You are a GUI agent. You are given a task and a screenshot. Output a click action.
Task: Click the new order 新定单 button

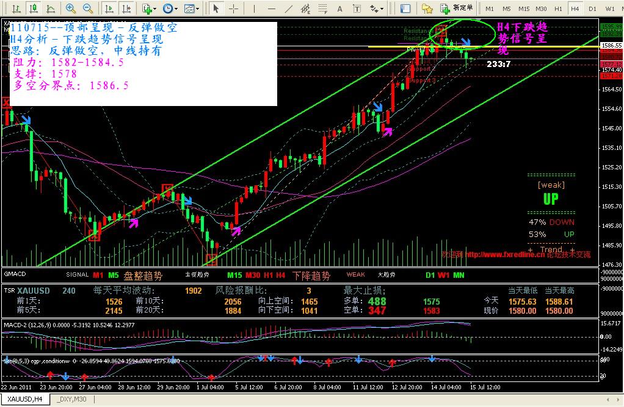coord(457,8)
